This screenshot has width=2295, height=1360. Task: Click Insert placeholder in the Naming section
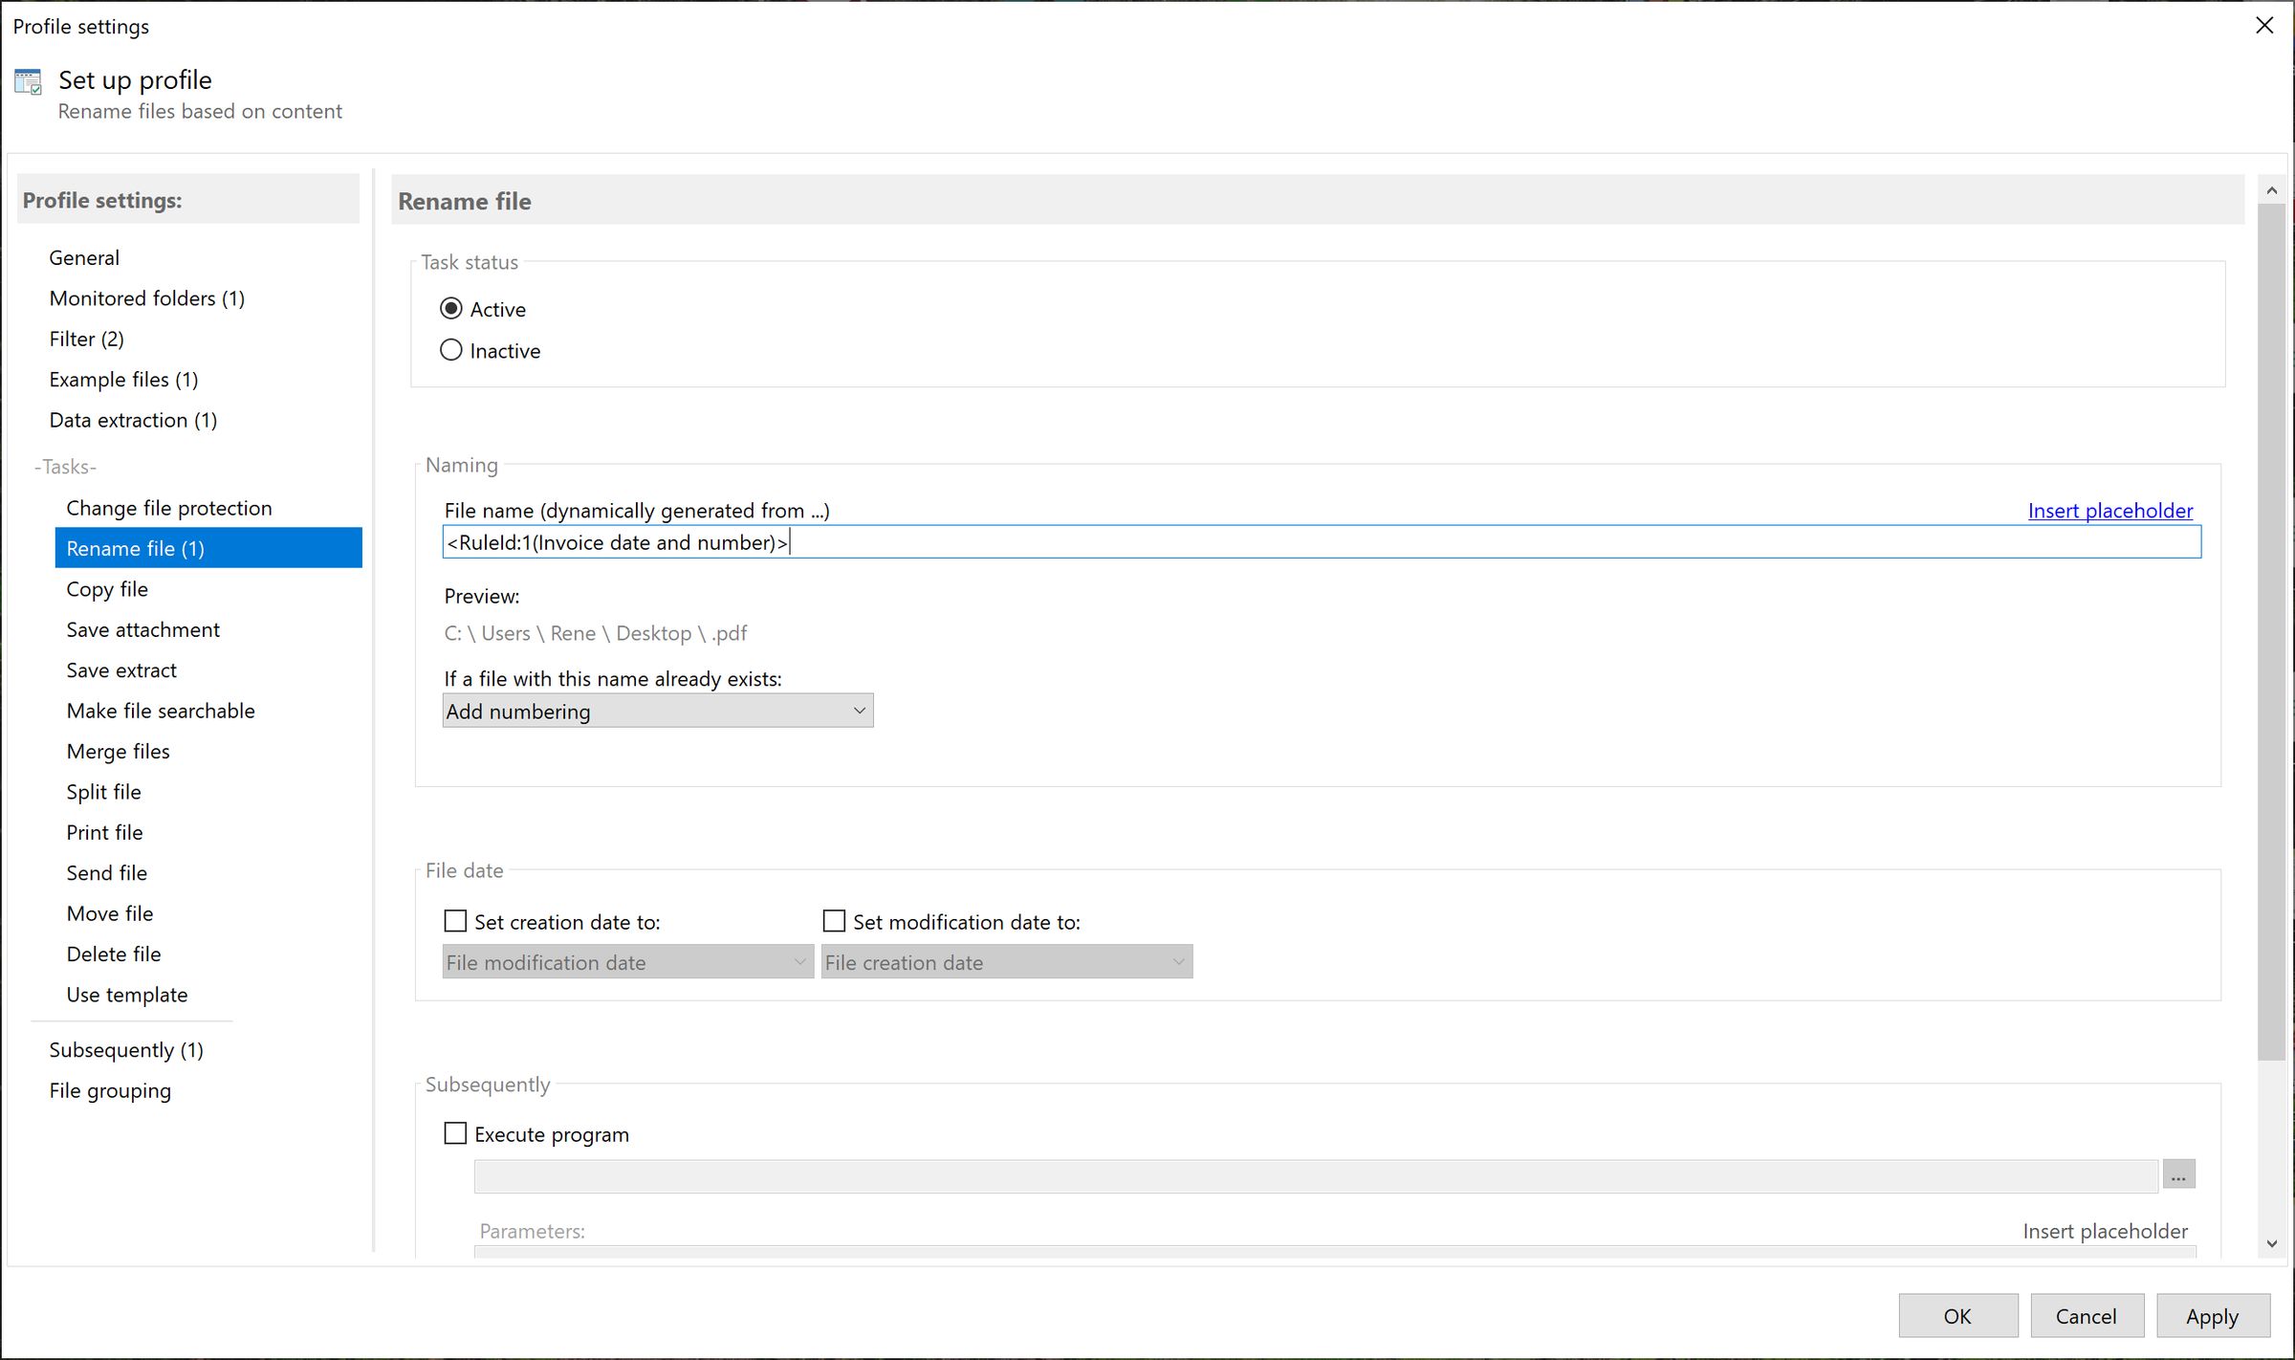coord(2109,510)
